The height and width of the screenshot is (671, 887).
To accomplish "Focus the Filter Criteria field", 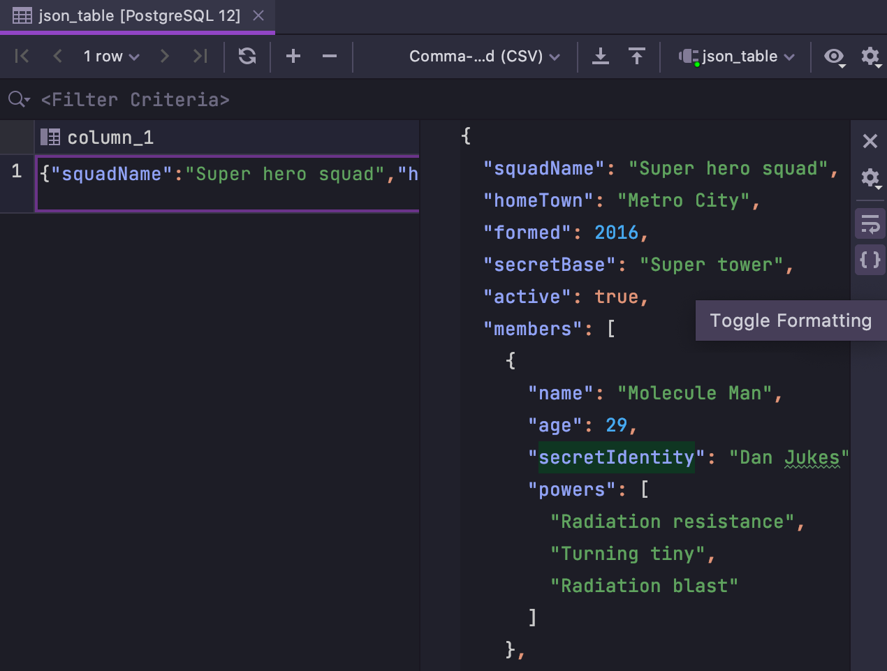I will click(x=135, y=100).
